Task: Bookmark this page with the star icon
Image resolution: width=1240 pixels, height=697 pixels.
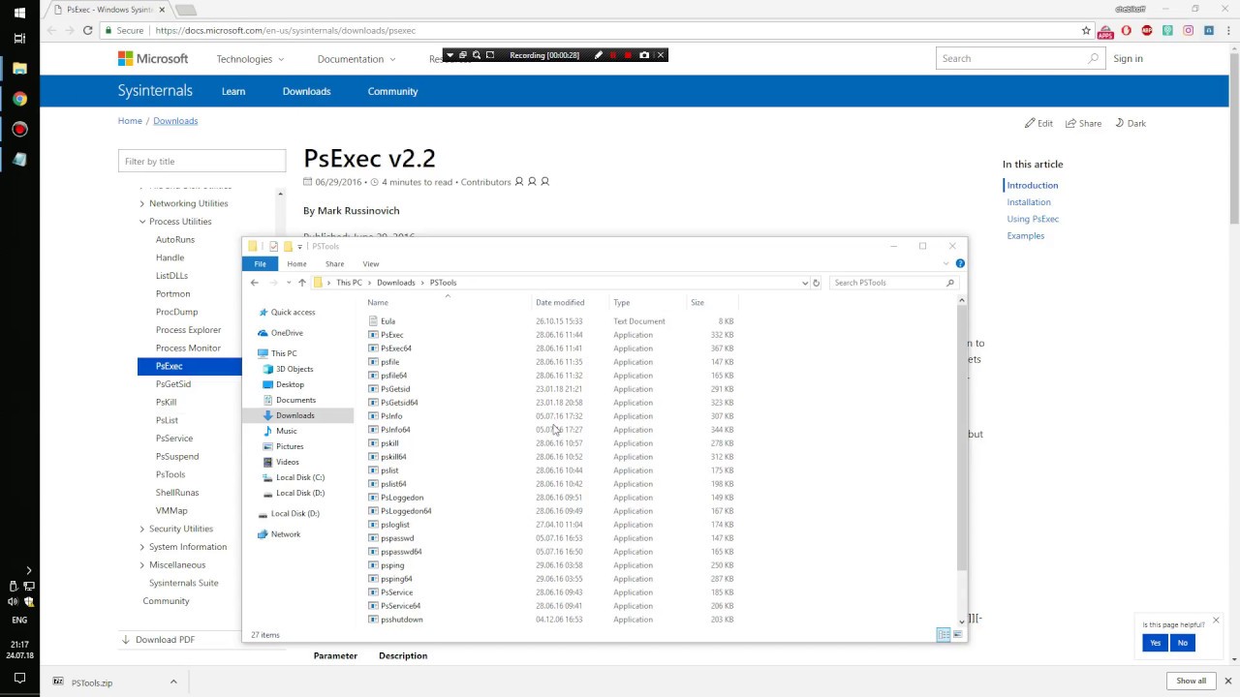Action: pos(1086,30)
